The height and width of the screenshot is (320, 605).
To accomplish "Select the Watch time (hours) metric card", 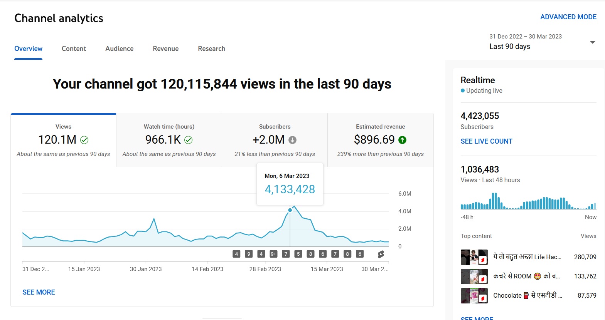I will pyautogui.click(x=169, y=140).
